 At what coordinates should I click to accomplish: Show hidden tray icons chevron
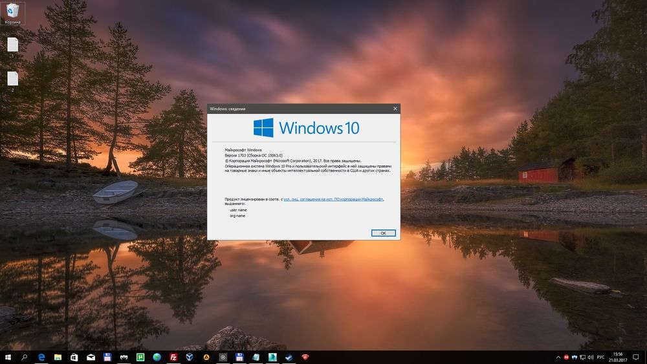558,358
